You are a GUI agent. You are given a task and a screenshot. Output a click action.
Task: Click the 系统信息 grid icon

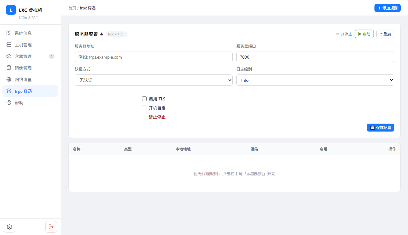point(9,33)
